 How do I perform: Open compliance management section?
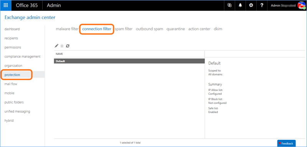[x=22, y=57]
